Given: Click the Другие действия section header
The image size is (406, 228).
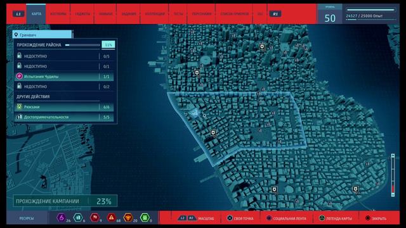Looking at the screenshot, I should pos(33,97).
